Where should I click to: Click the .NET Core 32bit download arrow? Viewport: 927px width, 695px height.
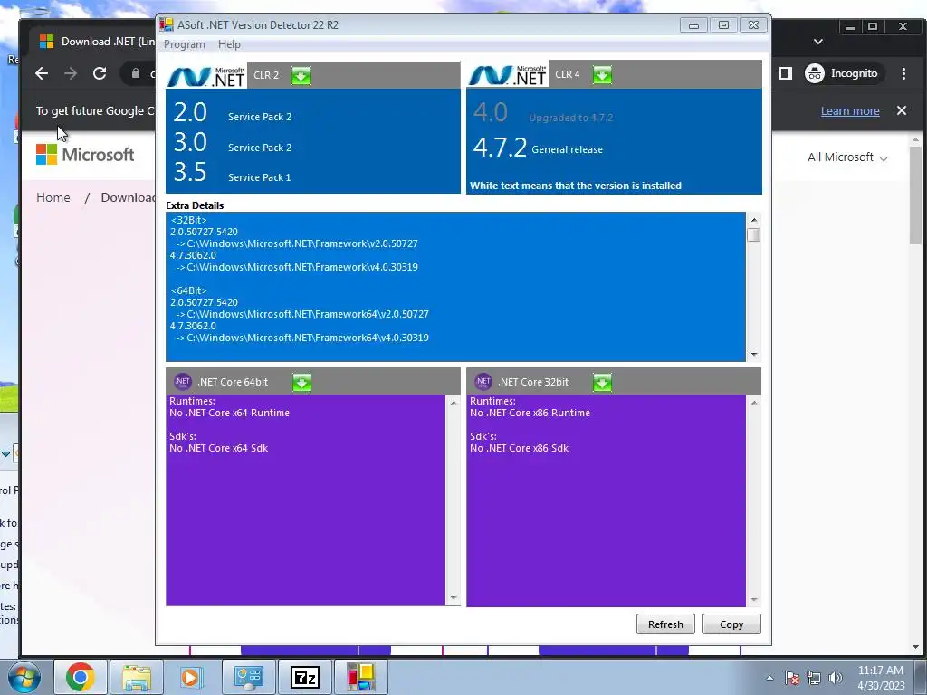[602, 383]
